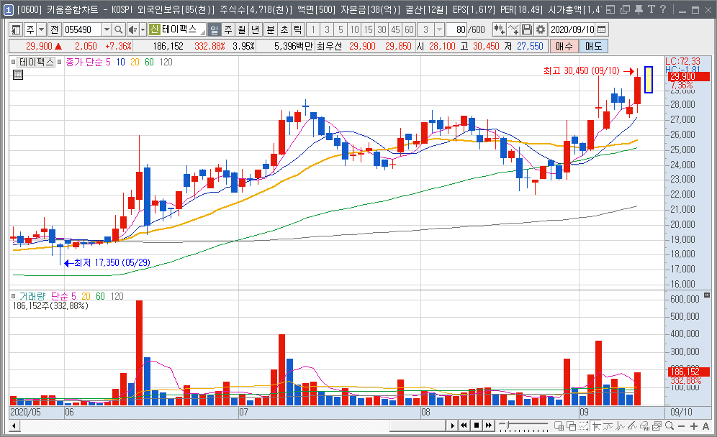Open the calendar date picker icon

coord(602,29)
